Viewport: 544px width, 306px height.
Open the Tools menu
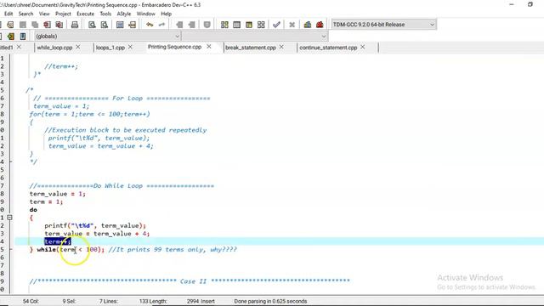105,14
